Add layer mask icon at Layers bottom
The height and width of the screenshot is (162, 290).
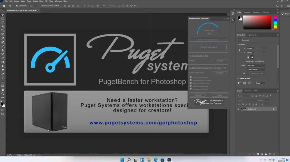point(258,154)
